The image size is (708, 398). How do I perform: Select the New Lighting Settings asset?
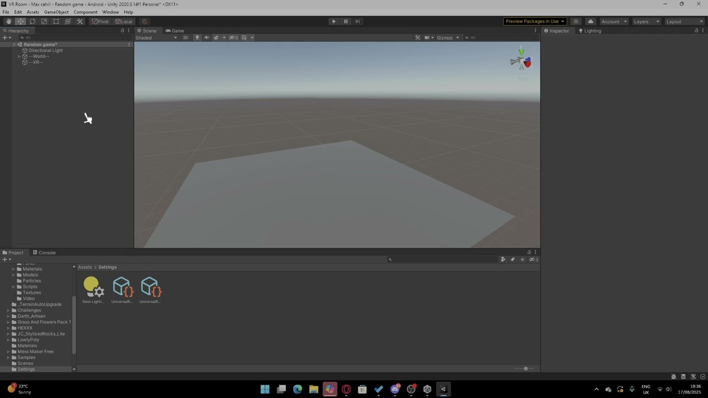93,290
